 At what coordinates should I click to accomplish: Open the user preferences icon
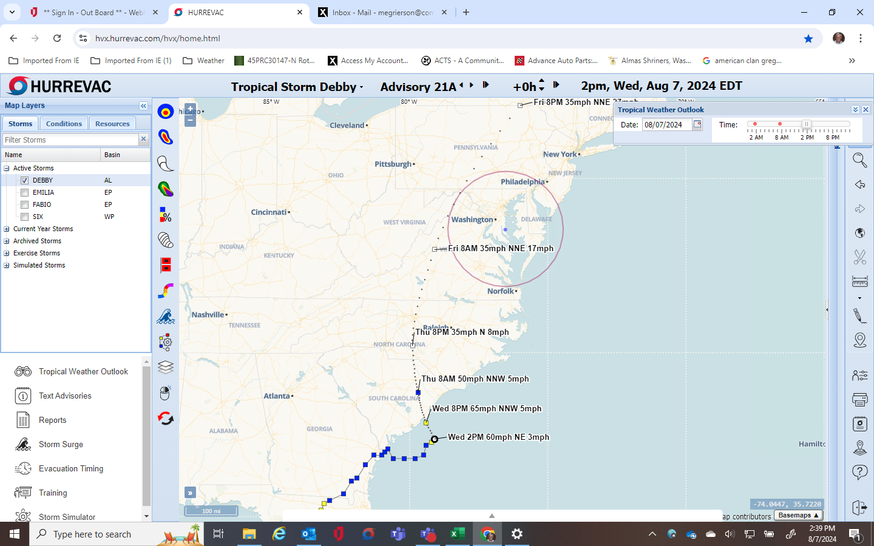[x=859, y=376]
